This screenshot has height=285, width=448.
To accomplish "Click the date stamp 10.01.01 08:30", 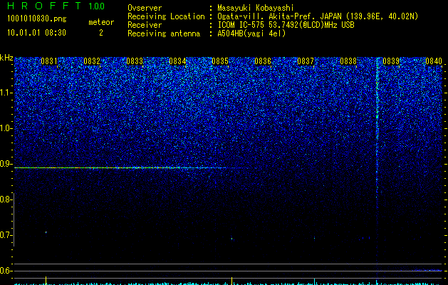I will (36, 33).
